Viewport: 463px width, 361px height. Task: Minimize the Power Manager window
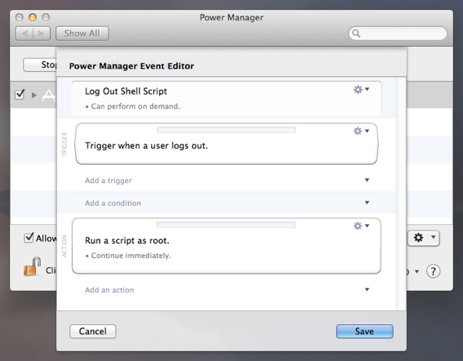point(33,17)
